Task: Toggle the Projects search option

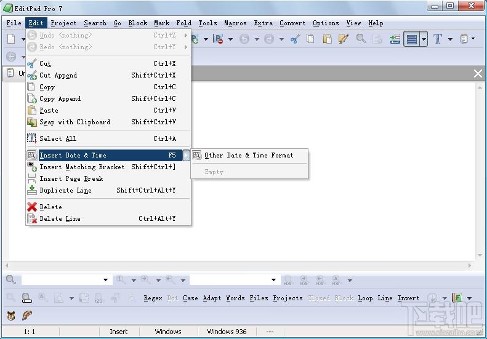Action: (x=288, y=298)
